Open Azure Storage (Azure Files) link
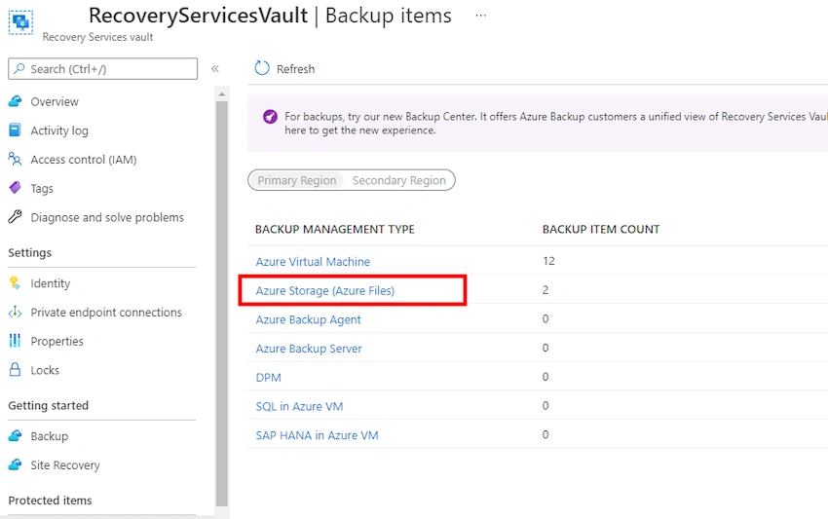The height and width of the screenshot is (519, 828). (x=325, y=290)
